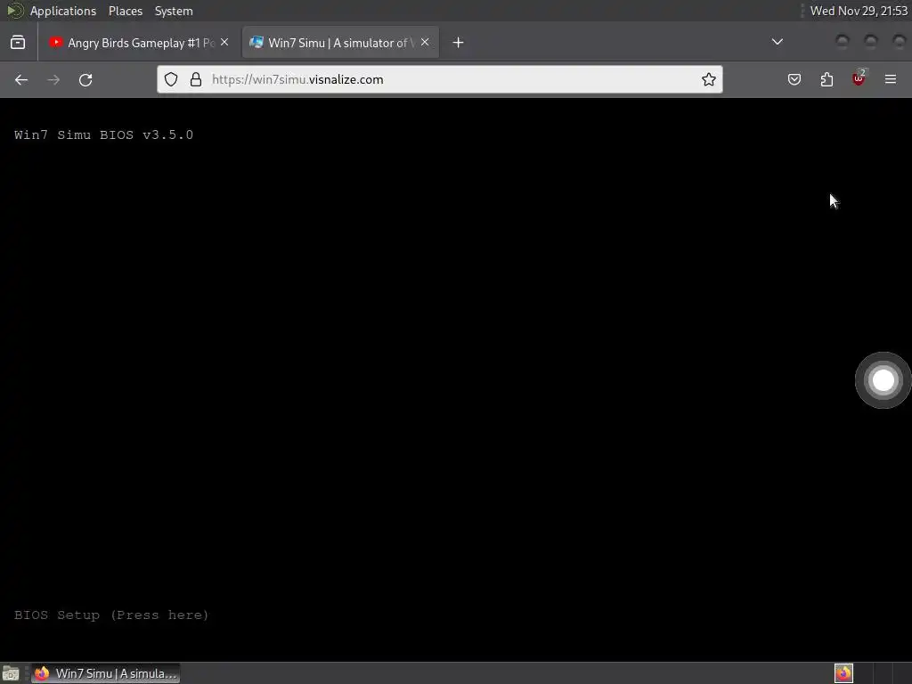Reload the Win7 Simu page
Image resolution: width=912 pixels, height=684 pixels.
tap(85, 79)
